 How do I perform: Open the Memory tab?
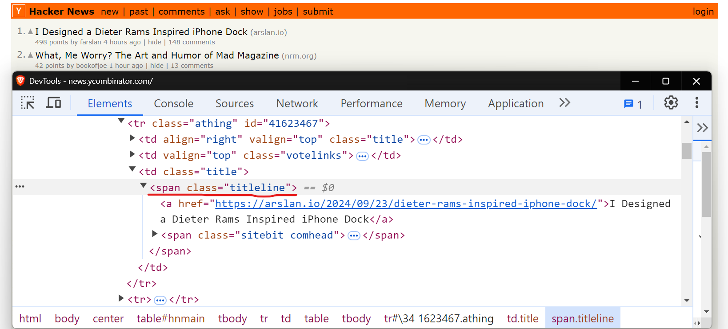(445, 104)
